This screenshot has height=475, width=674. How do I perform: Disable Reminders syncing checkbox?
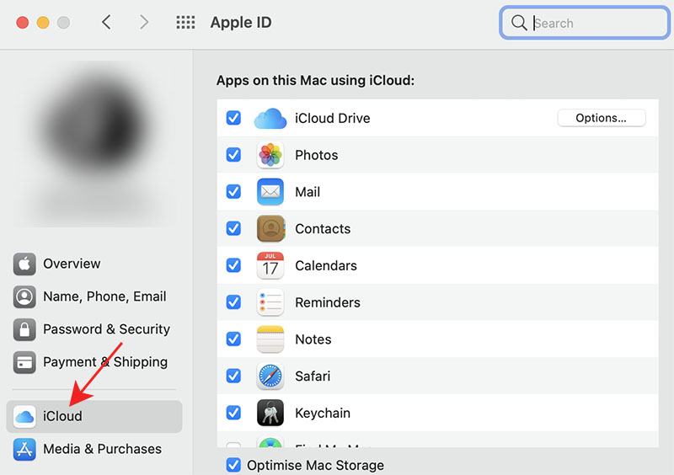pyautogui.click(x=233, y=302)
